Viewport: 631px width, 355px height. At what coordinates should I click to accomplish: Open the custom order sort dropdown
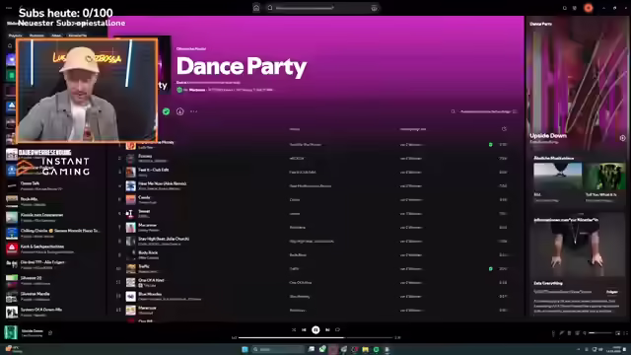pos(489,111)
